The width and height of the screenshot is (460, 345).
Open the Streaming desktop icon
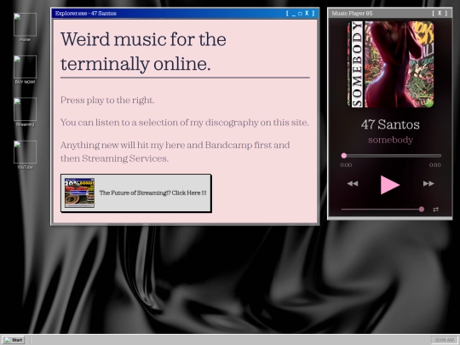tap(25, 112)
